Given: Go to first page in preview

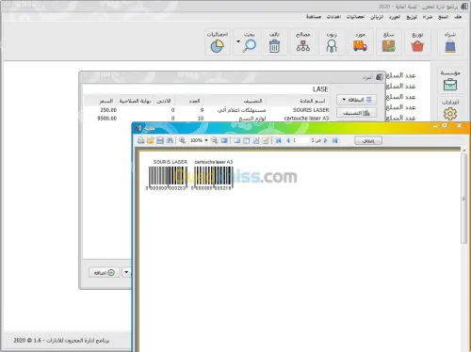Looking at the screenshot, I should pyautogui.click(x=278, y=140).
